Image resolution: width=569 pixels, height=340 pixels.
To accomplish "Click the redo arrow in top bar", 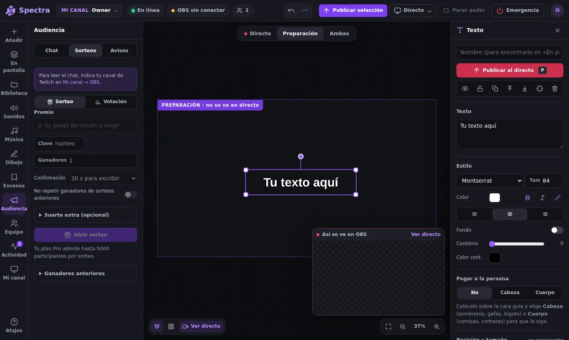I will click(305, 11).
